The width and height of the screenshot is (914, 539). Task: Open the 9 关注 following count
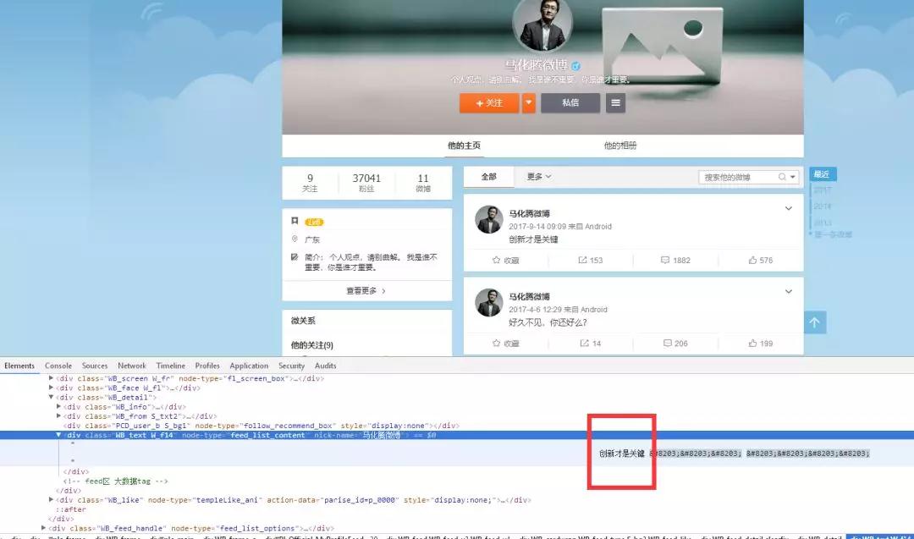tap(310, 183)
